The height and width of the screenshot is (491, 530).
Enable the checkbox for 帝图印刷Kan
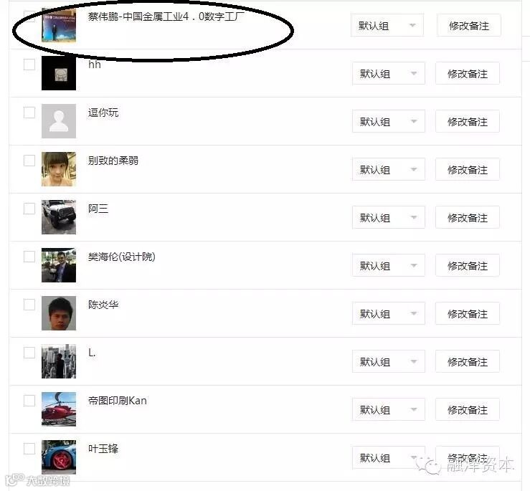pyautogui.click(x=29, y=400)
